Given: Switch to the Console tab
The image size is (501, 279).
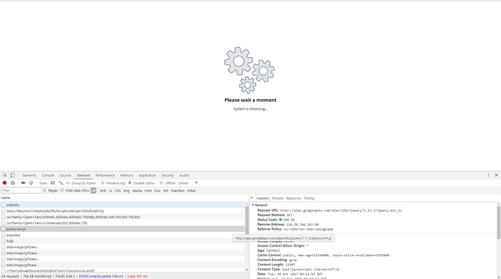Looking at the screenshot, I should point(48,175).
